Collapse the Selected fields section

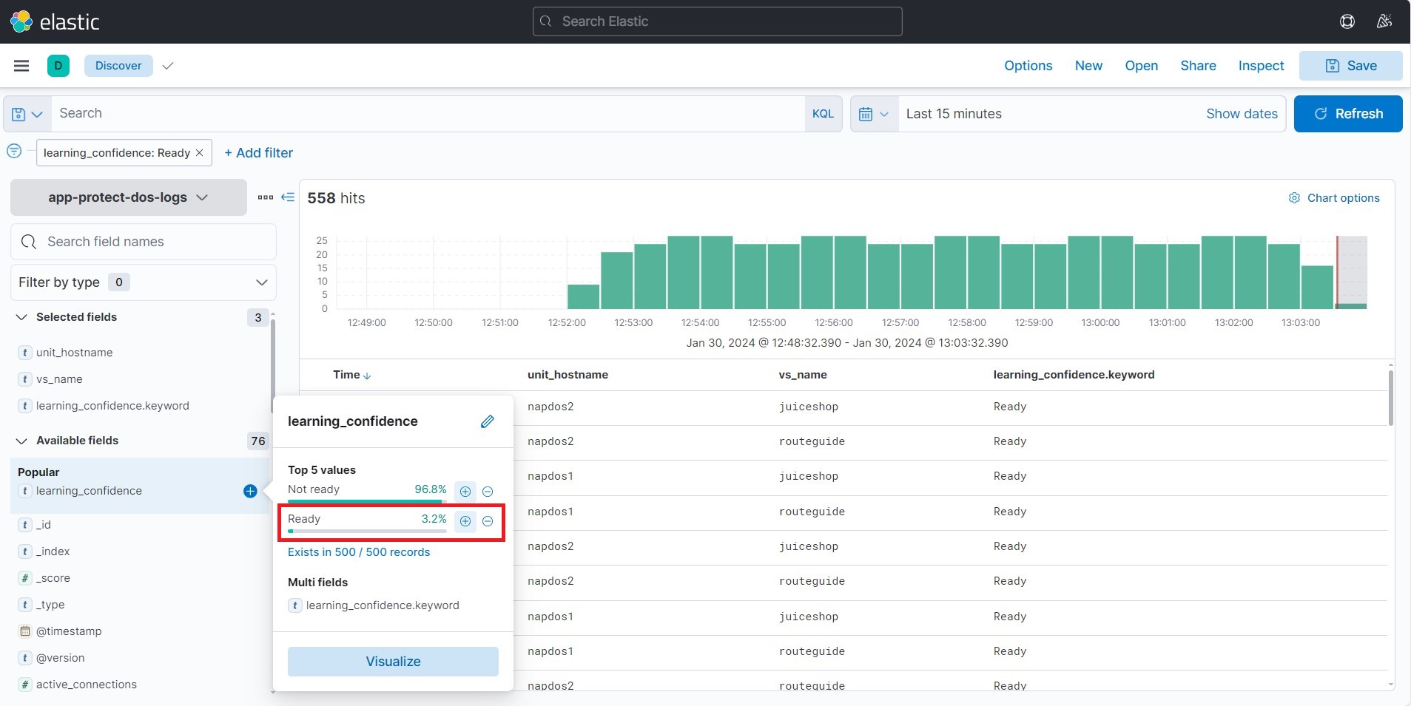coord(21,317)
